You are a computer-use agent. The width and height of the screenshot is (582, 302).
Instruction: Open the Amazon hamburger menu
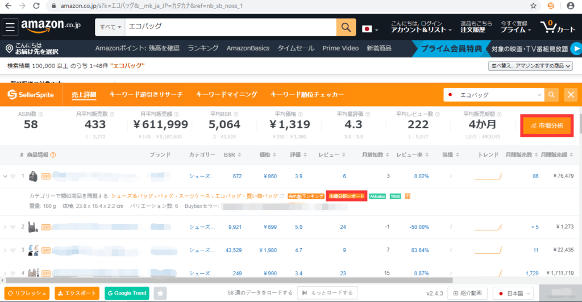(10, 27)
